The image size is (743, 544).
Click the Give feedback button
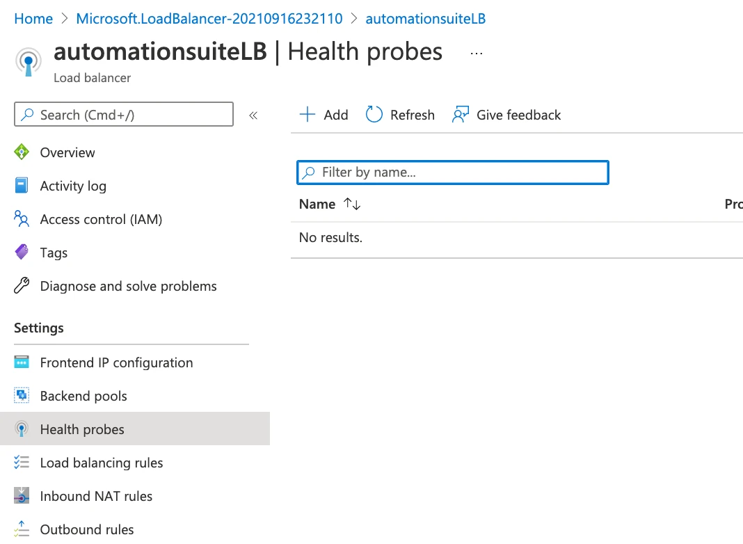pos(506,114)
